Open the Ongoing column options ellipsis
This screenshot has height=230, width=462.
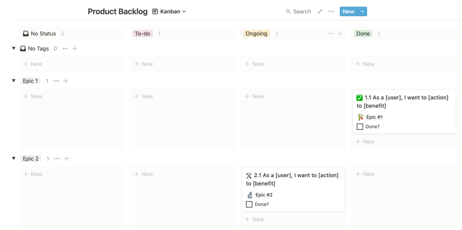(x=331, y=33)
